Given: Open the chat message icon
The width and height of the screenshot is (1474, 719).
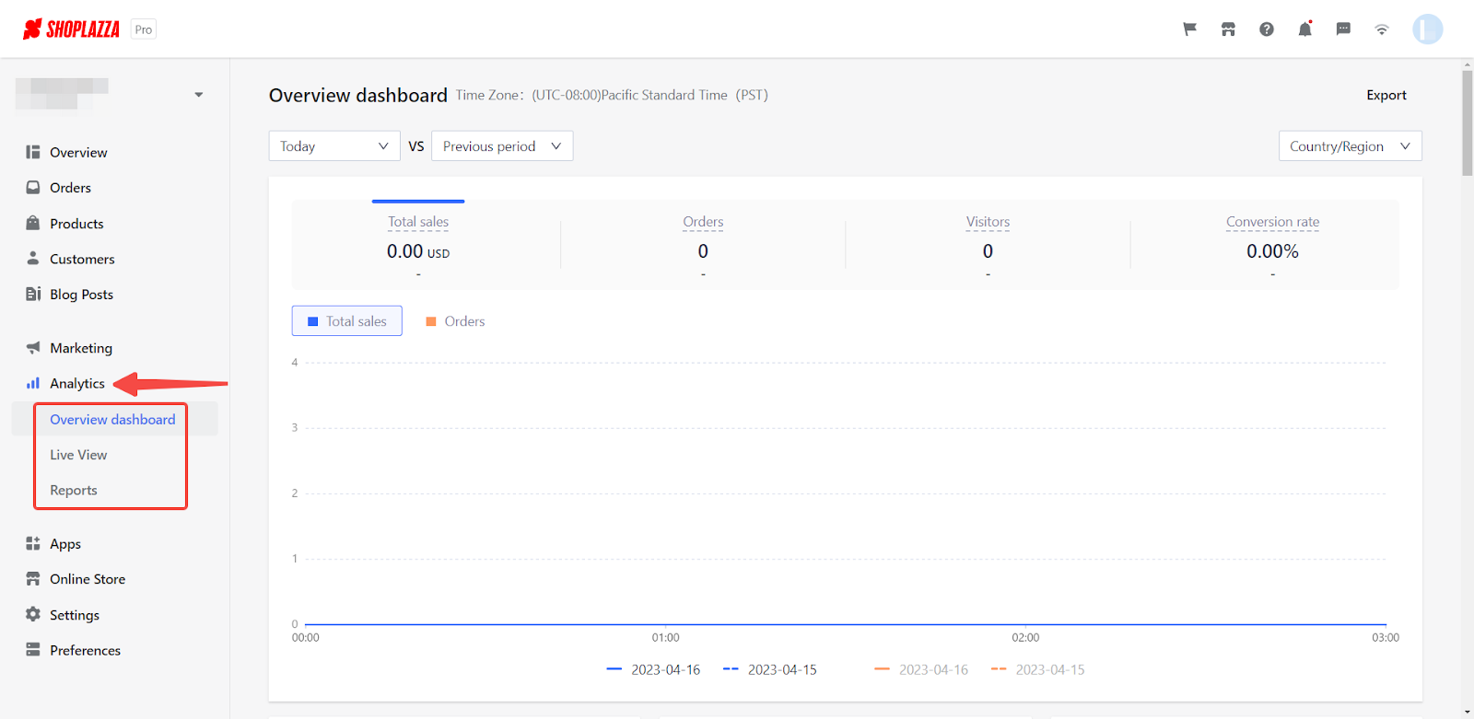Looking at the screenshot, I should 1343,29.
